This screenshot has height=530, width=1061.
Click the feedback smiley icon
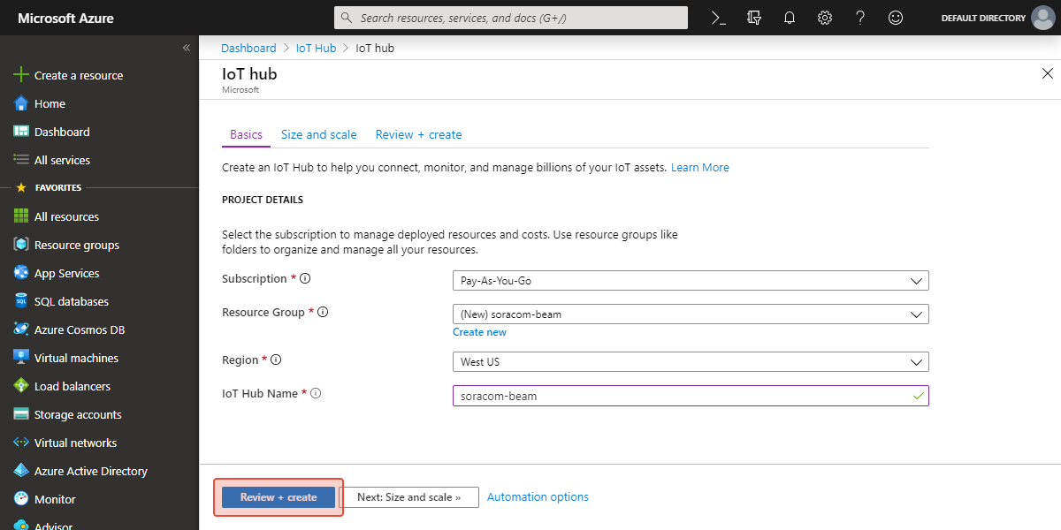click(x=896, y=18)
